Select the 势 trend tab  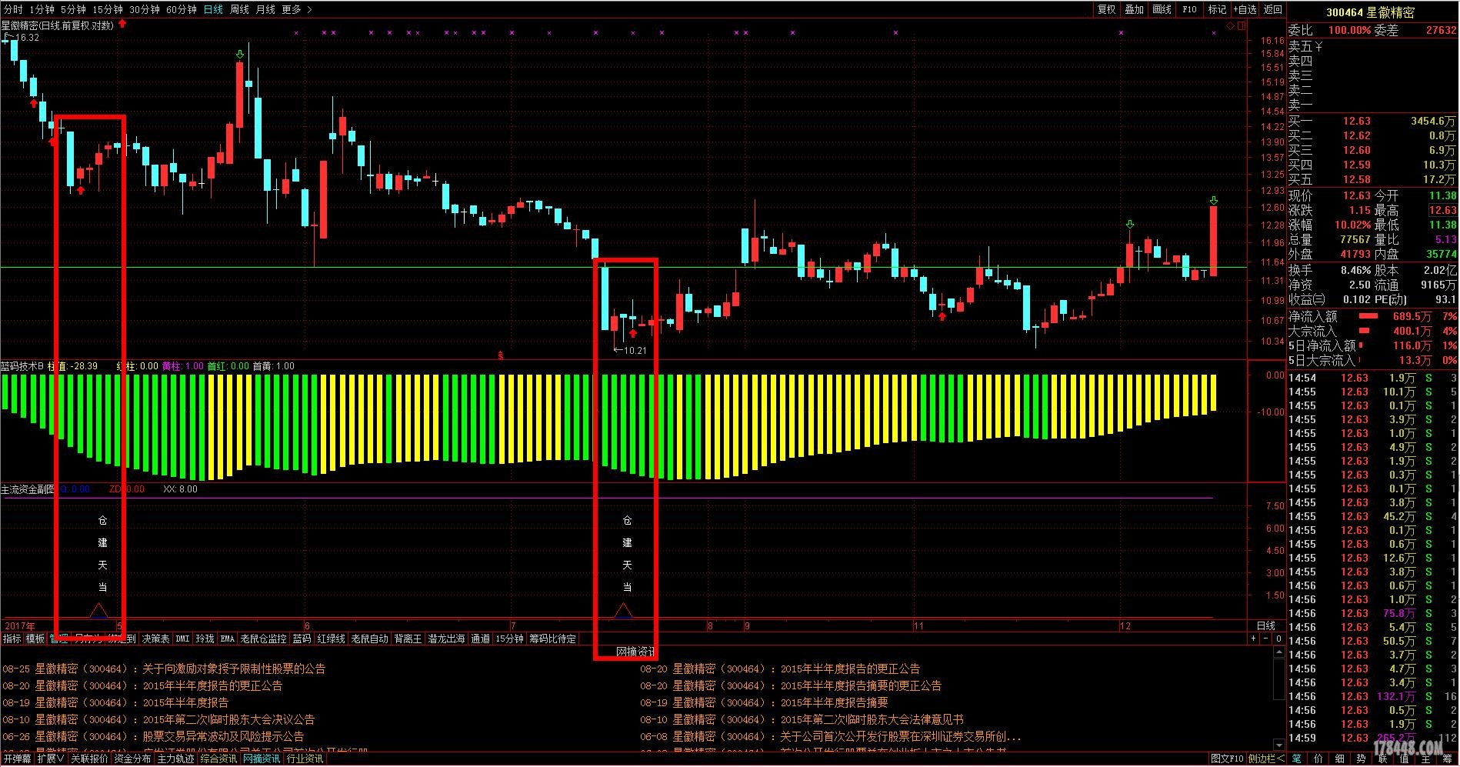[1362, 759]
